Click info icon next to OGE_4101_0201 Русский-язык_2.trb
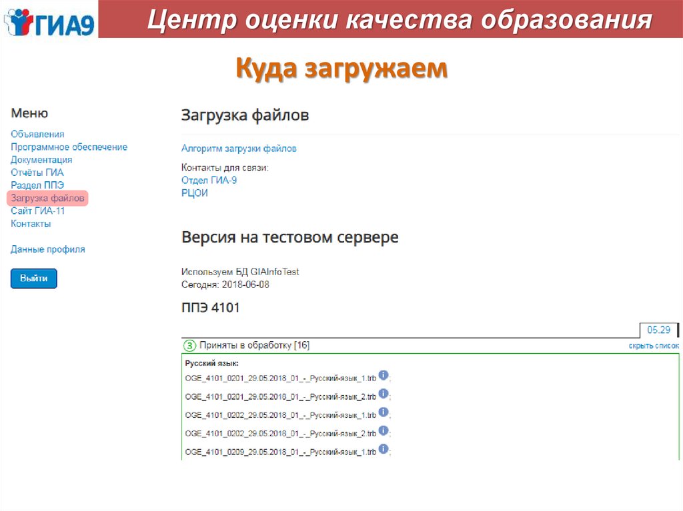 pyautogui.click(x=384, y=394)
